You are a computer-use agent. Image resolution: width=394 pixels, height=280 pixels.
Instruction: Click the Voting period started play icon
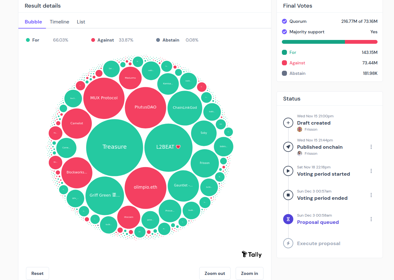click(288, 171)
